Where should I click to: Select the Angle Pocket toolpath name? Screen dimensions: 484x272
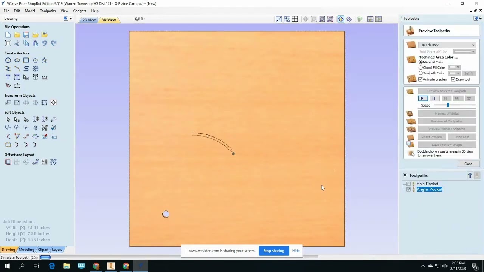(x=430, y=189)
